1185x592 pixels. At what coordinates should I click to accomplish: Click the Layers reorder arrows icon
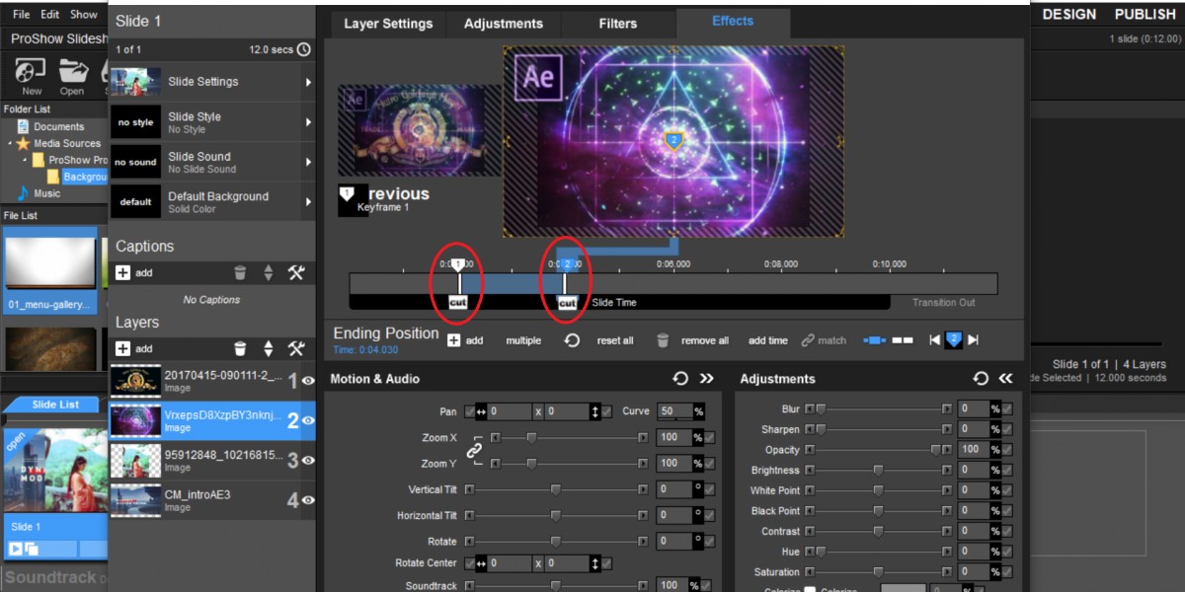point(268,348)
